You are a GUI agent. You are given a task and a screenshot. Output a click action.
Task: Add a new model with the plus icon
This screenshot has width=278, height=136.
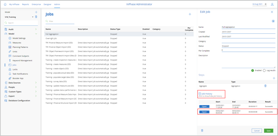coord(36,12)
